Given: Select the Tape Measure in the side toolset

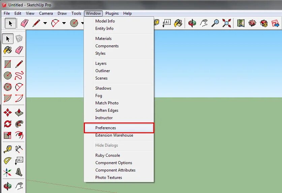Looking at the screenshot, I should 7,149.
